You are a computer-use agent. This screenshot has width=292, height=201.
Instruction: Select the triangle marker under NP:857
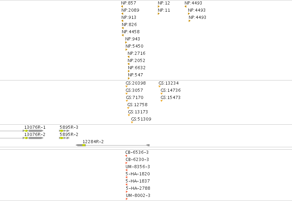[122, 7]
